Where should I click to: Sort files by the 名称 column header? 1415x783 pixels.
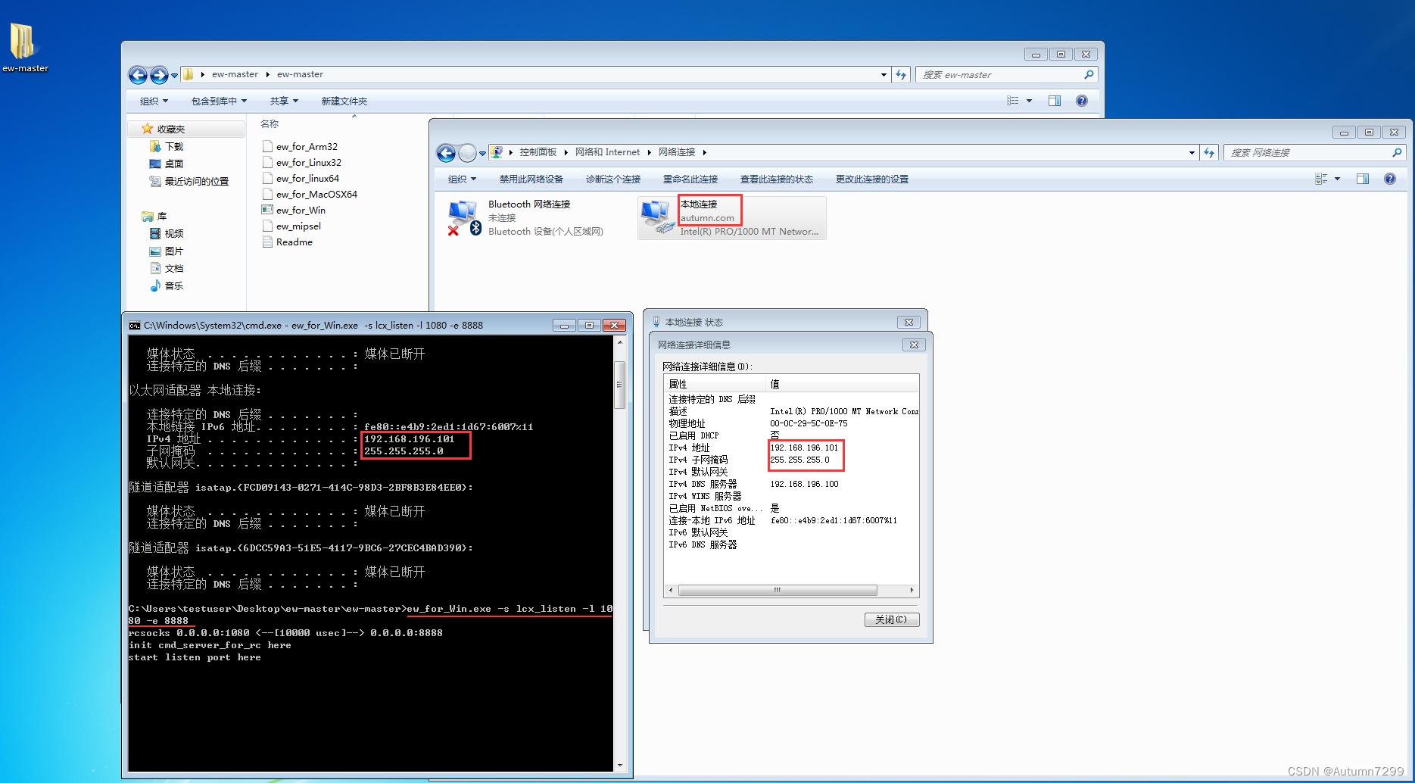(x=270, y=124)
